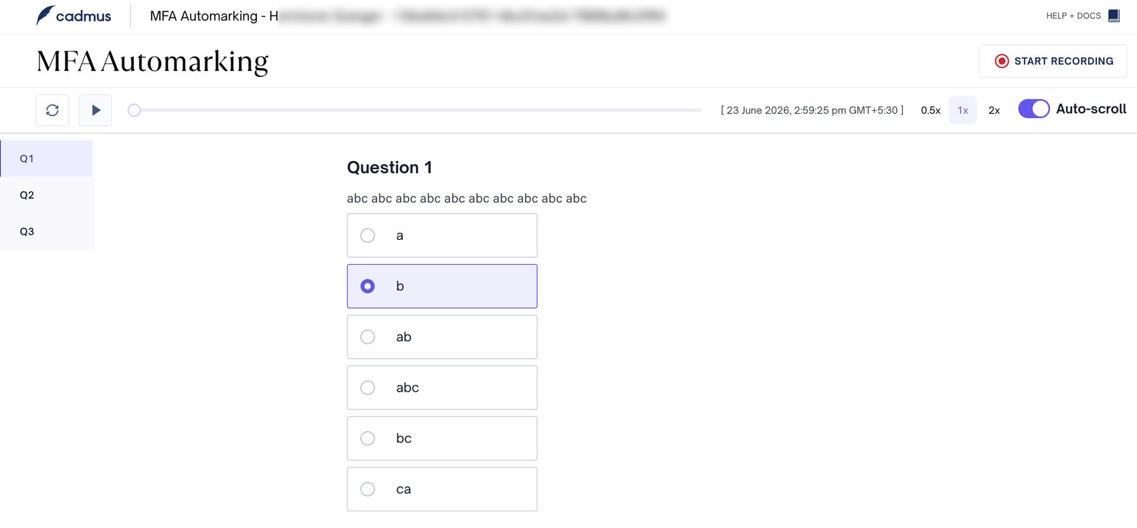Select radio option b

pos(367,286)
